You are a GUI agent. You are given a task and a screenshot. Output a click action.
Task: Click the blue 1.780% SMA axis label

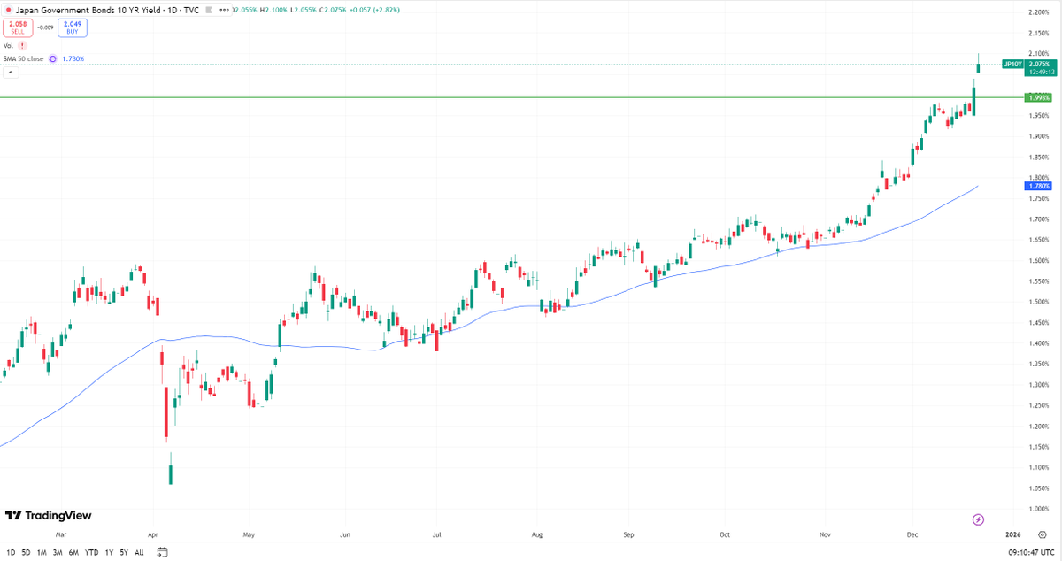coord(1037,186)
